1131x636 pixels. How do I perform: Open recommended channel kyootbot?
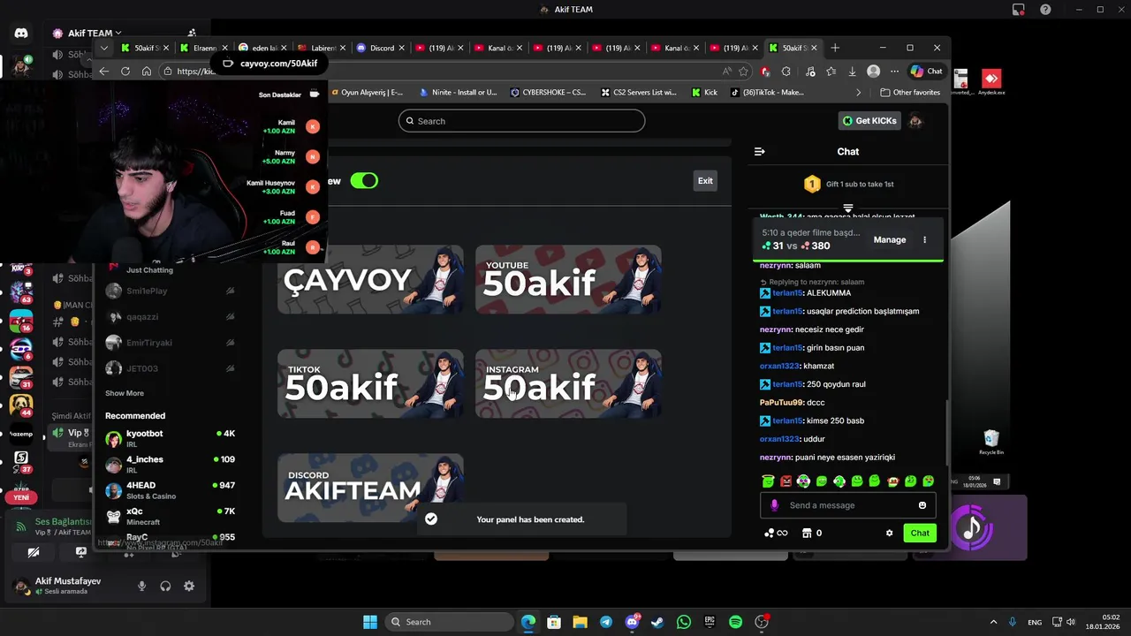(170, 437)
